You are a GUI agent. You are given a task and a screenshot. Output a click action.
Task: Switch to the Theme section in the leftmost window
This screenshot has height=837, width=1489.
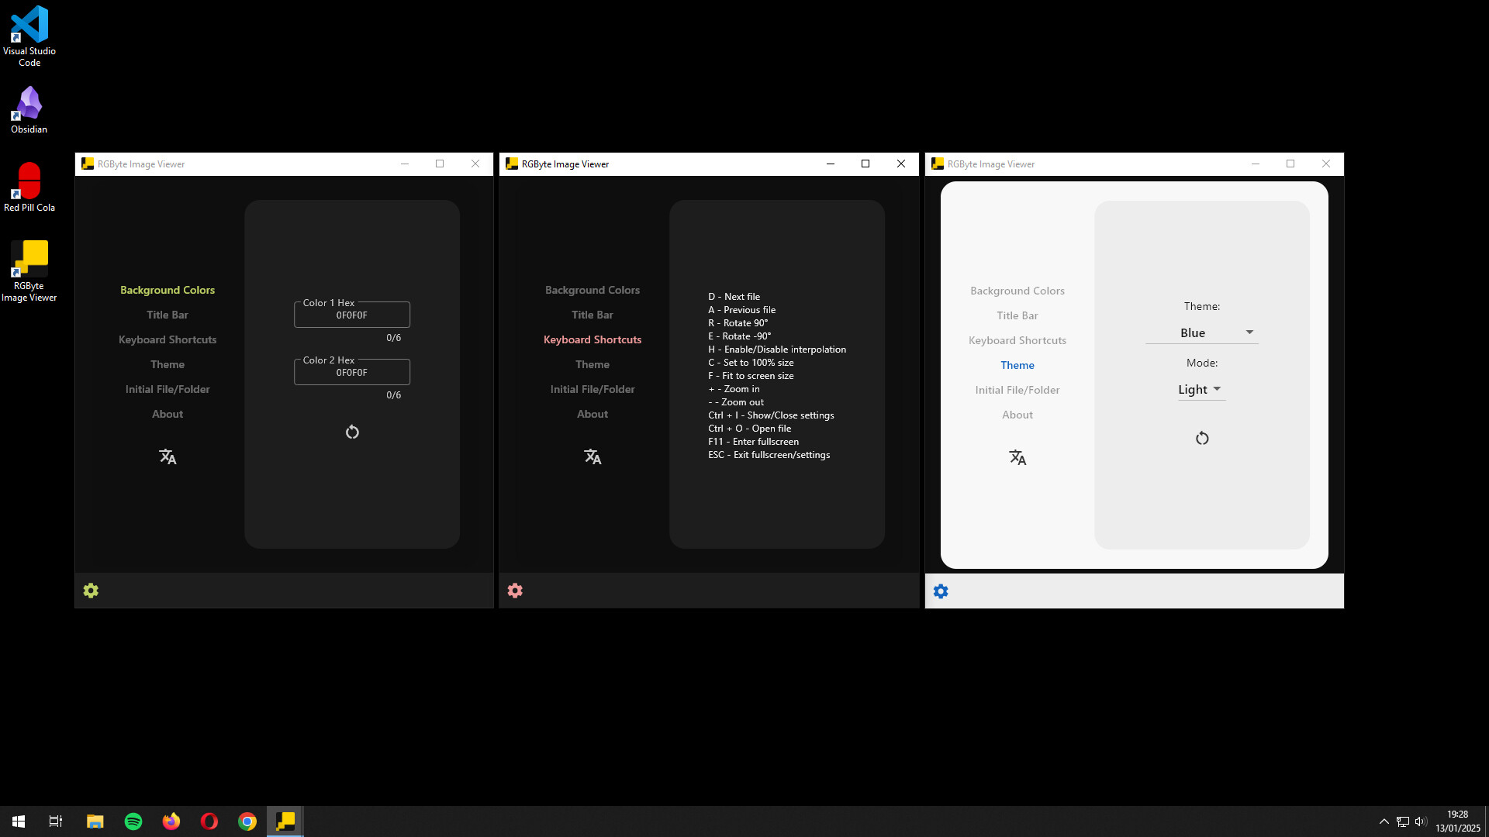pyautogui.click(x=168, y=364)
